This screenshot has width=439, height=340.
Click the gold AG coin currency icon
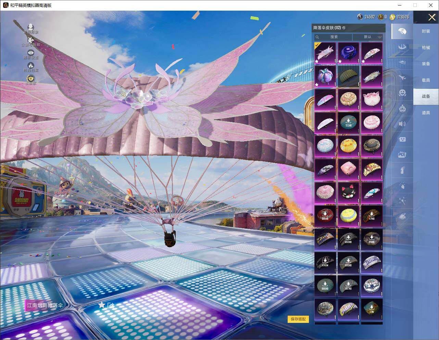click(x=380, y=16)
